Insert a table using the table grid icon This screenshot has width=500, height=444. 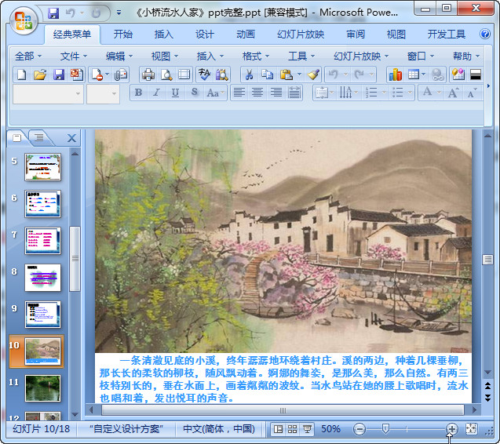(x=413, y=75)
